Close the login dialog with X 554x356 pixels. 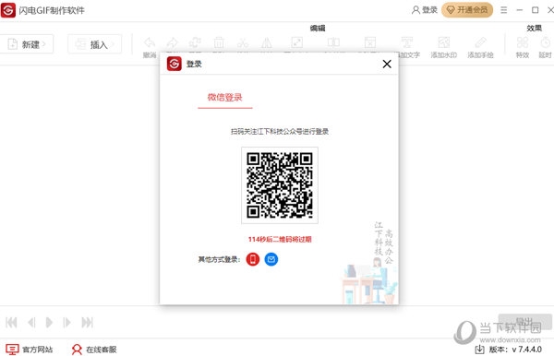[387, 64]
